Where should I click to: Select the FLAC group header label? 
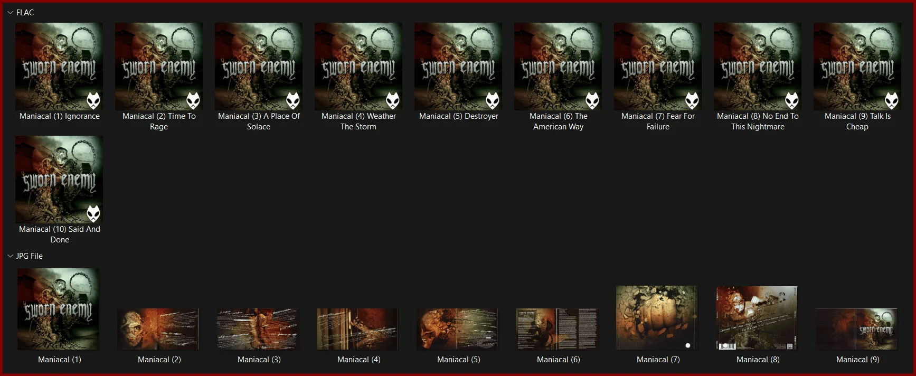(25, 13)
